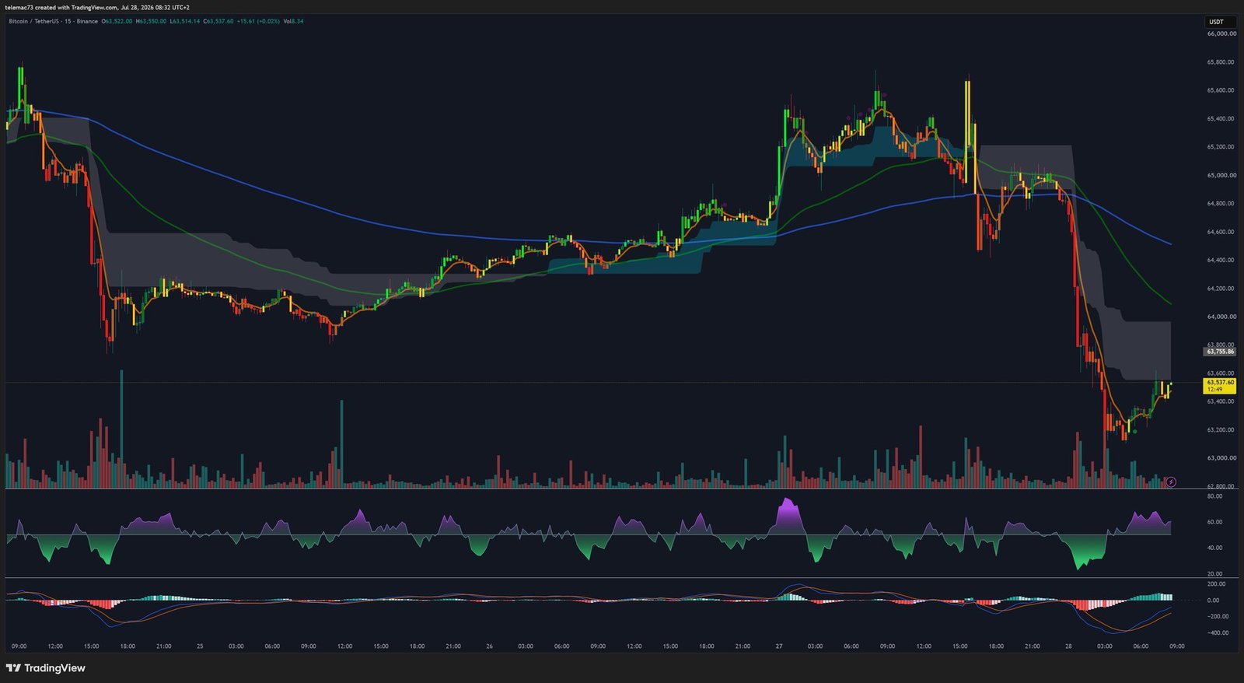Click the '26' date label on time axis
Viewport: 1244px width, 683px height.
coord(489,646)
